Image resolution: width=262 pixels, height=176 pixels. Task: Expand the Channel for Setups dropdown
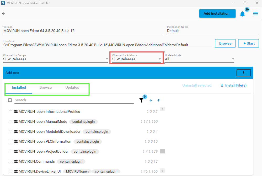click(106, 59)
